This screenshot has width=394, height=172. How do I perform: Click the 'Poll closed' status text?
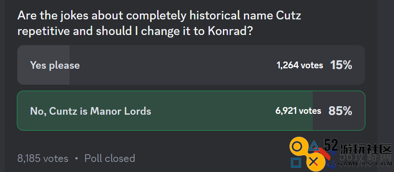pos(110,159)
